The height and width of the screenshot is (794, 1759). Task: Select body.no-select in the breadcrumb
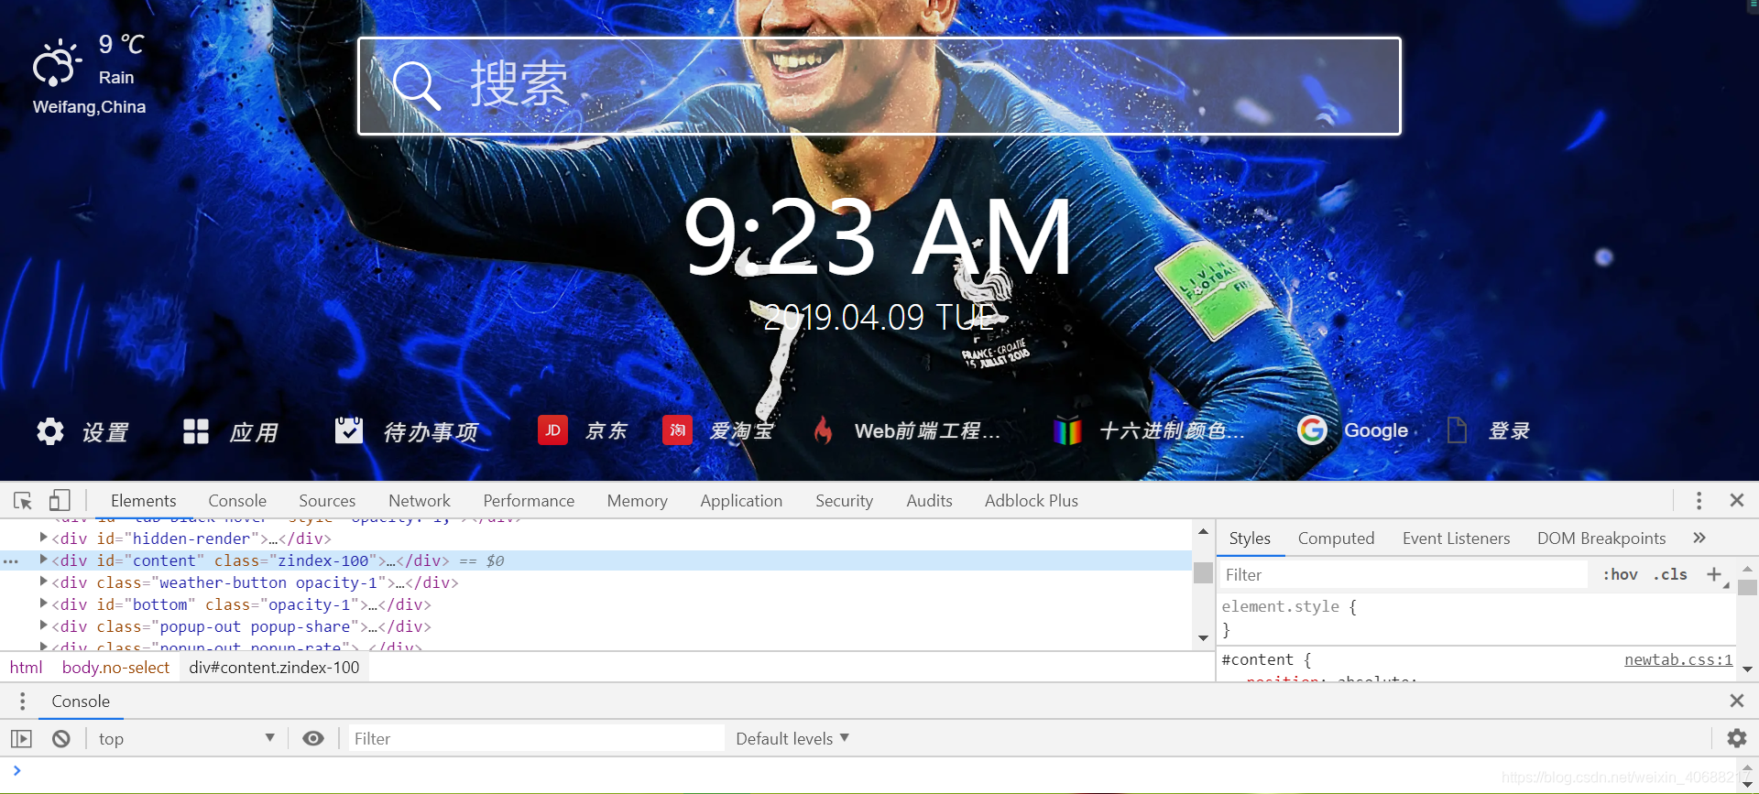(115, 668)
